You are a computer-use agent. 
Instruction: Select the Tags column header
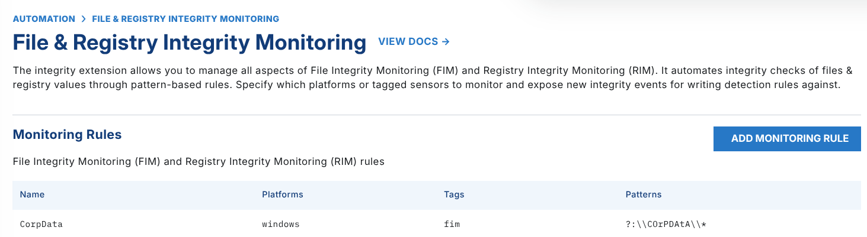point(454,194)
